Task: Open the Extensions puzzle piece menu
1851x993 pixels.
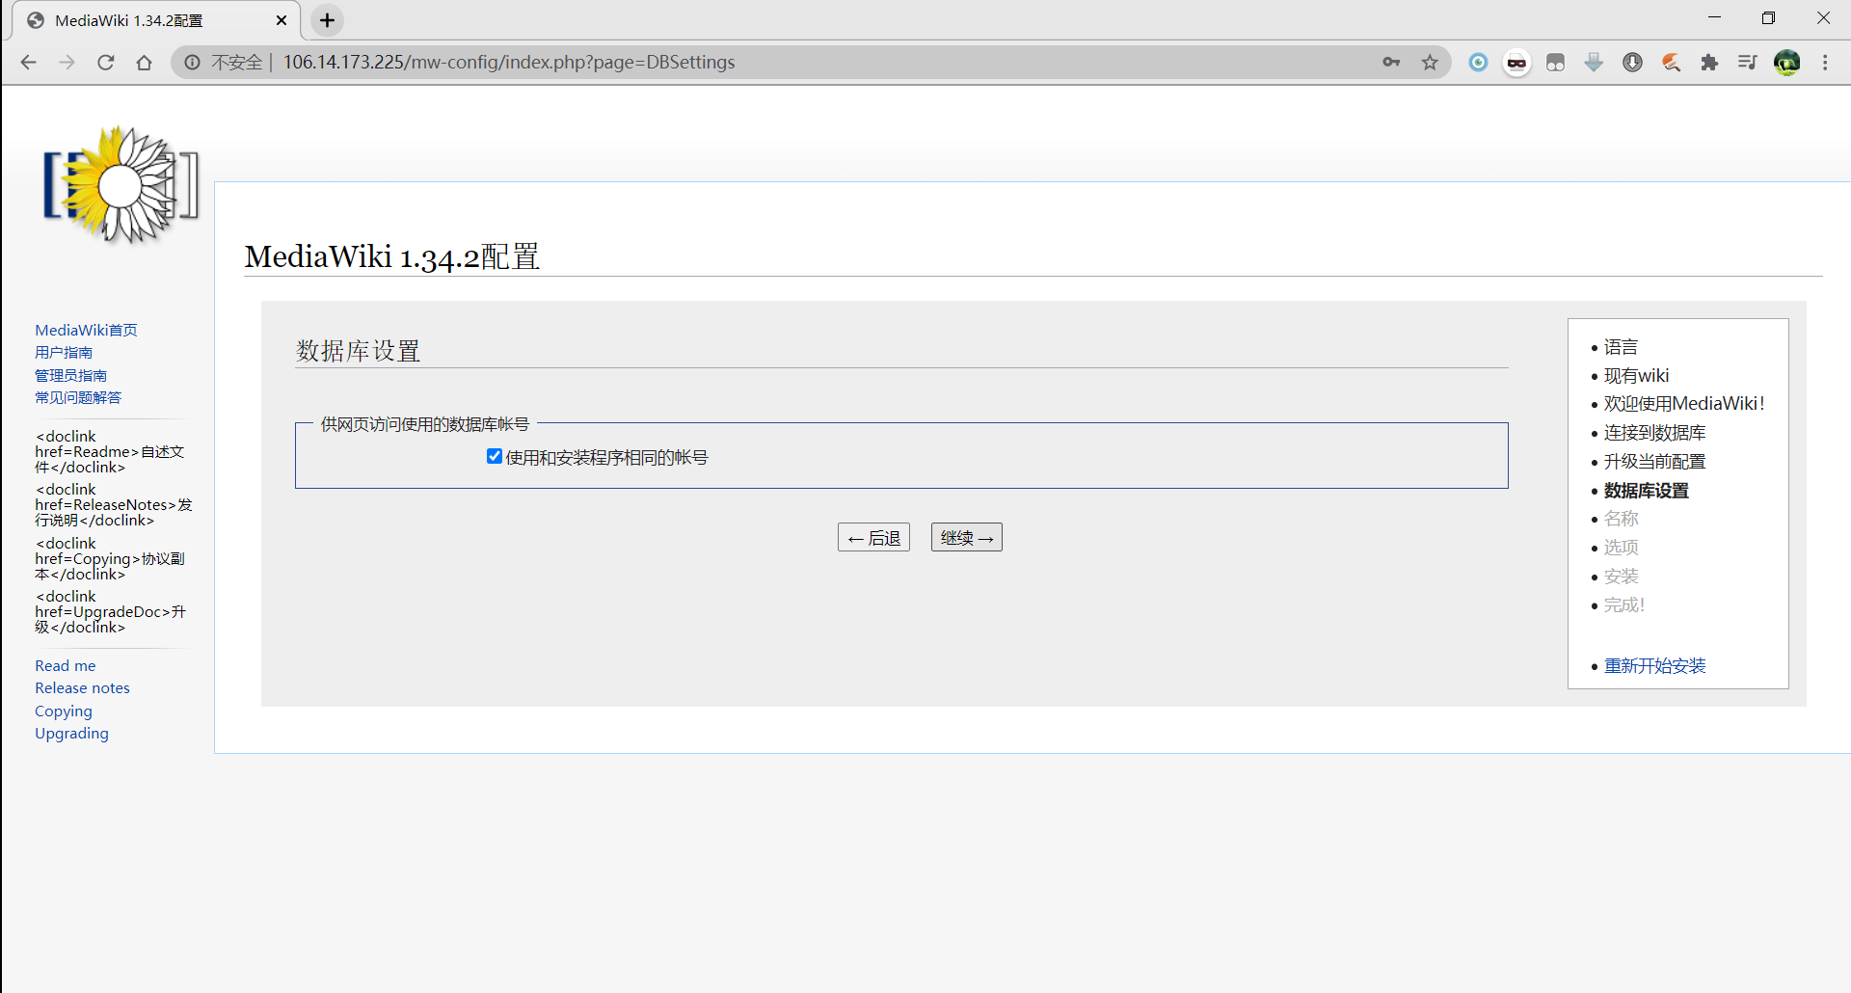Action: point(1709,63)
